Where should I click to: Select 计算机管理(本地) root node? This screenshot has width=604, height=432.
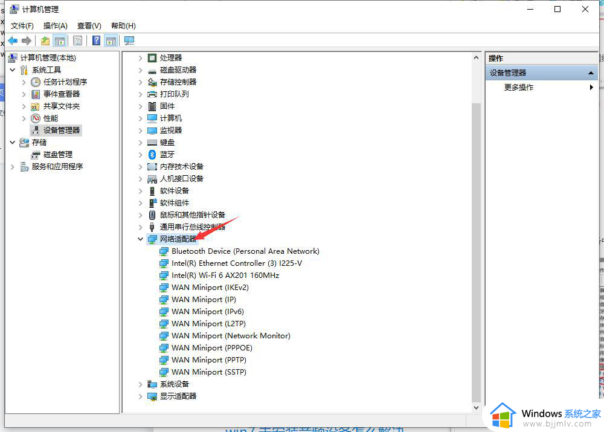(x=48, y=58)
